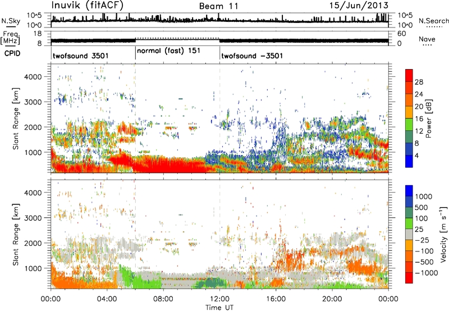The image size is (449, 311).
Task: Click the 'Power [dB]' colorbar title
Action: click(x=429, y=118)
